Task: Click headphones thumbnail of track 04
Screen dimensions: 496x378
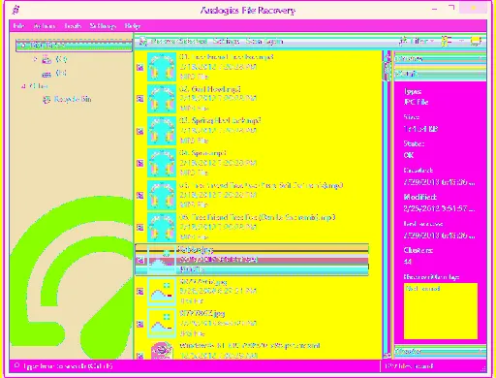Action: (162, 163)
